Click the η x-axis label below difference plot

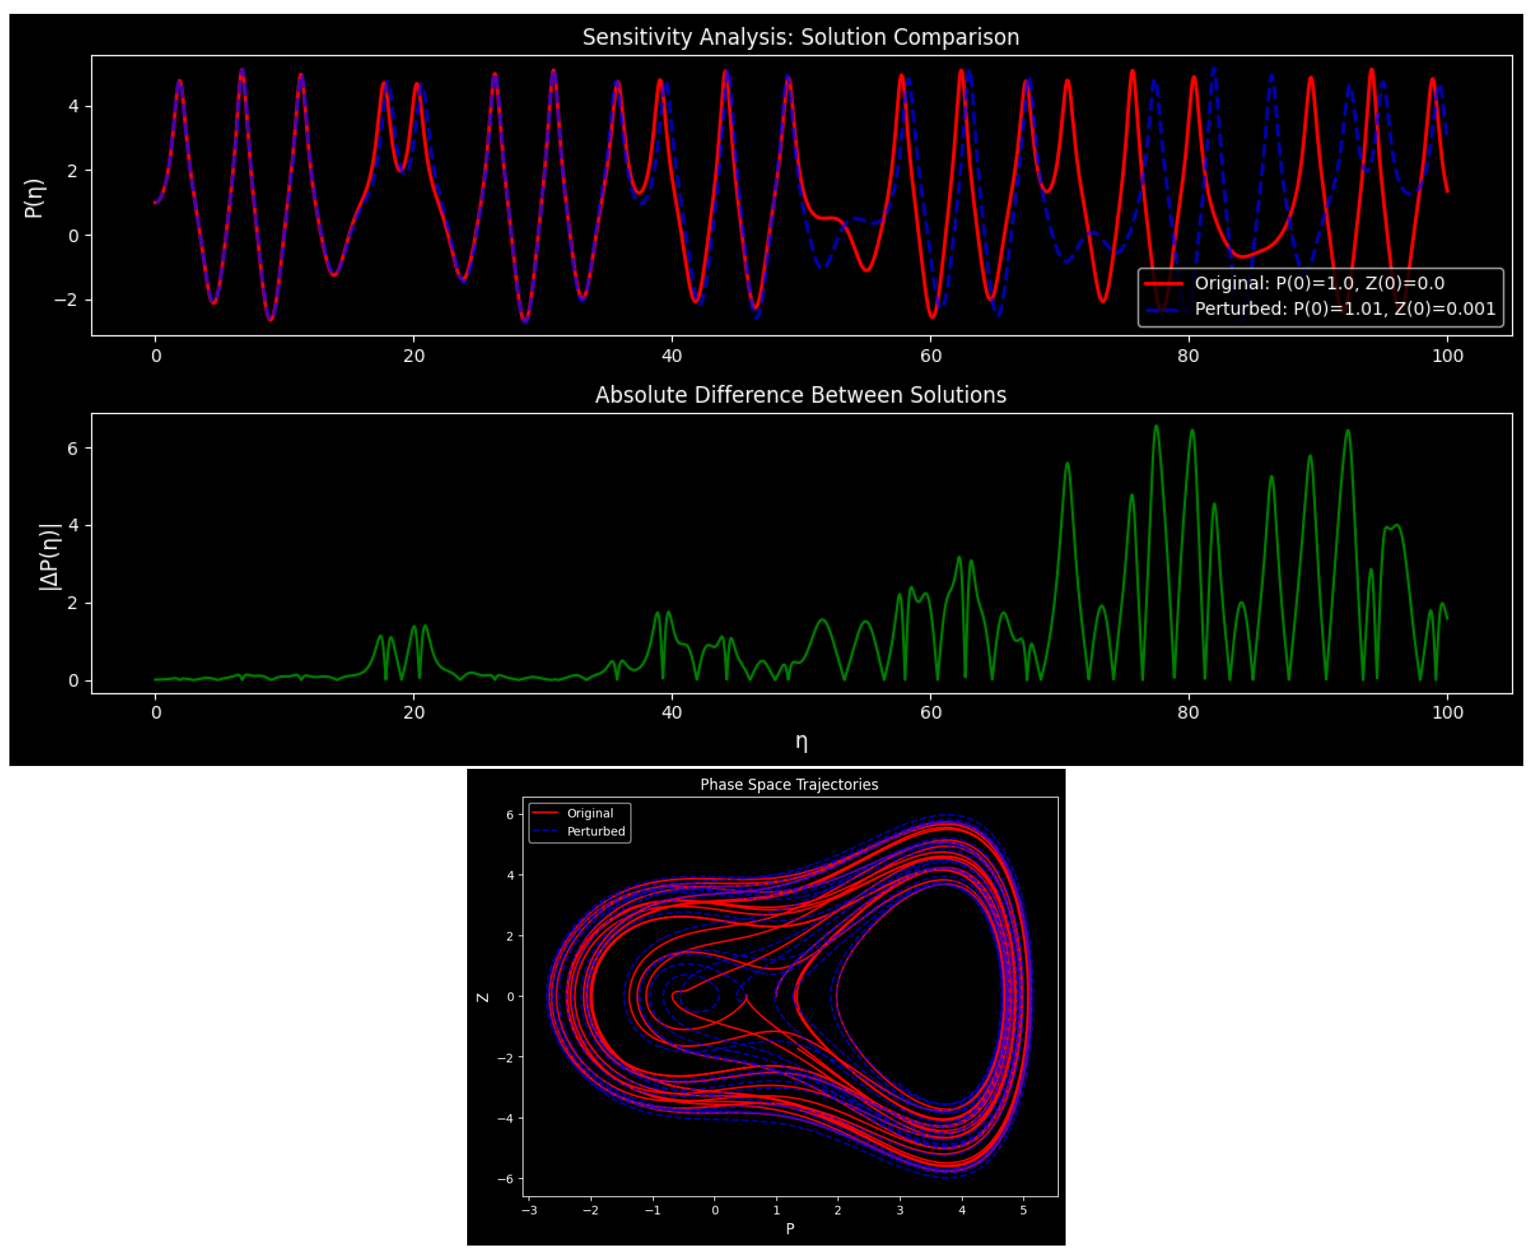click(801, 741)
